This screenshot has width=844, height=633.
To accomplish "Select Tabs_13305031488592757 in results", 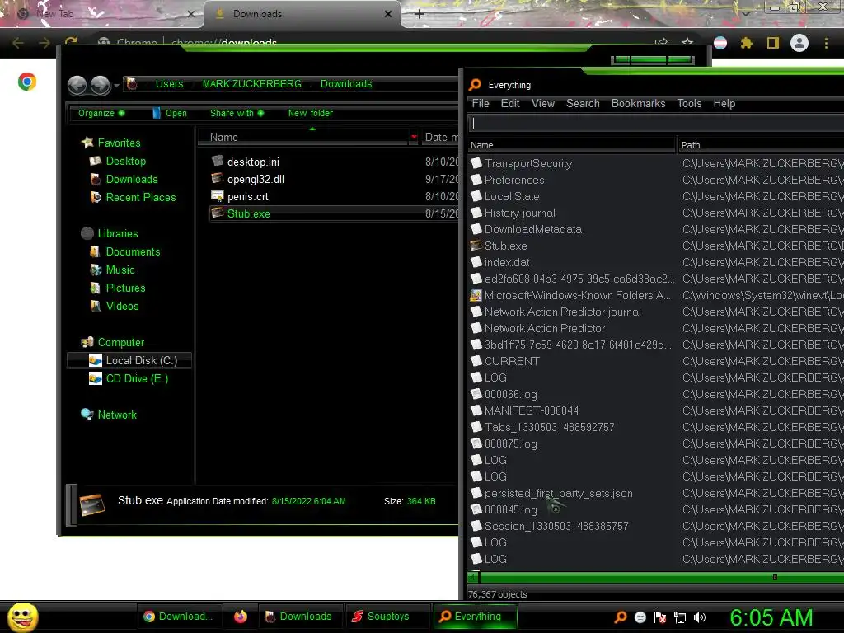I will point(549,428).
